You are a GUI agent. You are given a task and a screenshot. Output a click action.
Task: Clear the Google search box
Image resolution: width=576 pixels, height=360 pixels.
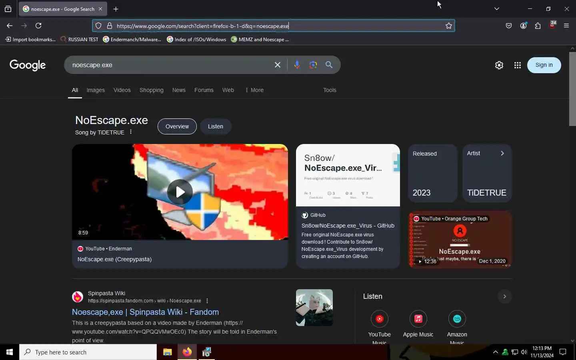pyautogui.click(x=278, y=65)
